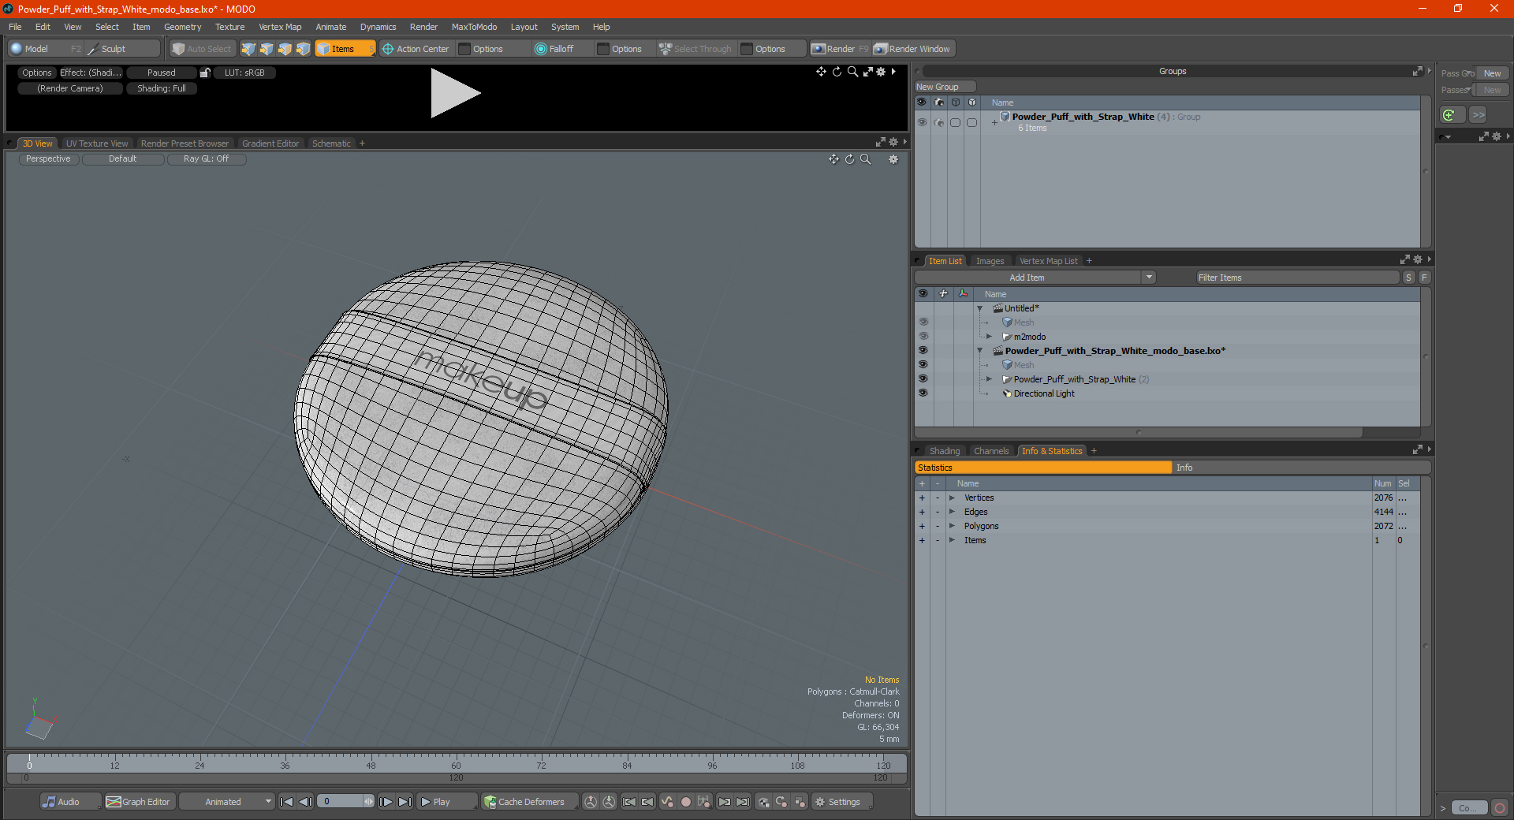
Task: Click the preview lock icon
Action: [x=205, y=73]
